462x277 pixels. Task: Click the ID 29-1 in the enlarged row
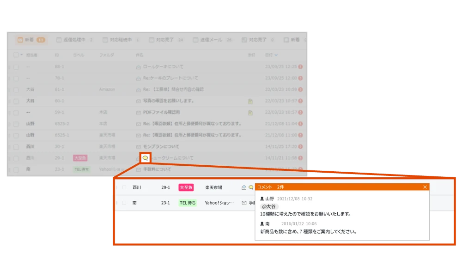[x=165, y=187]
